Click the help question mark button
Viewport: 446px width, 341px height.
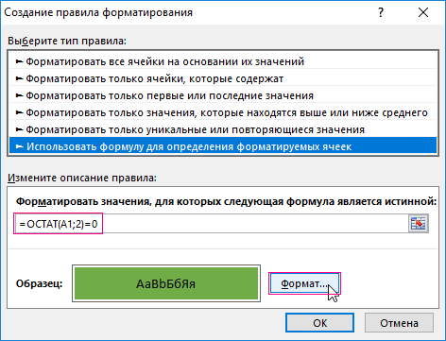tap(381, 12)
